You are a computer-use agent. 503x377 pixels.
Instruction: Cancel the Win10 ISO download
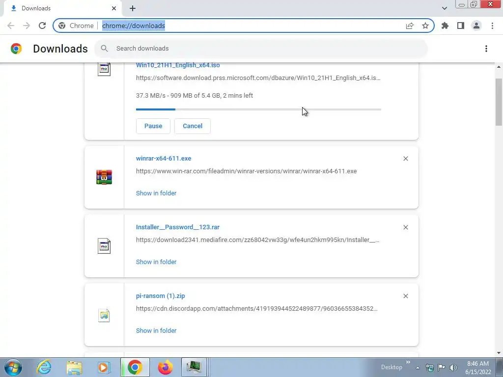(193, 126)
